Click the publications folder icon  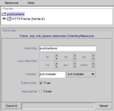coord(4,14)
